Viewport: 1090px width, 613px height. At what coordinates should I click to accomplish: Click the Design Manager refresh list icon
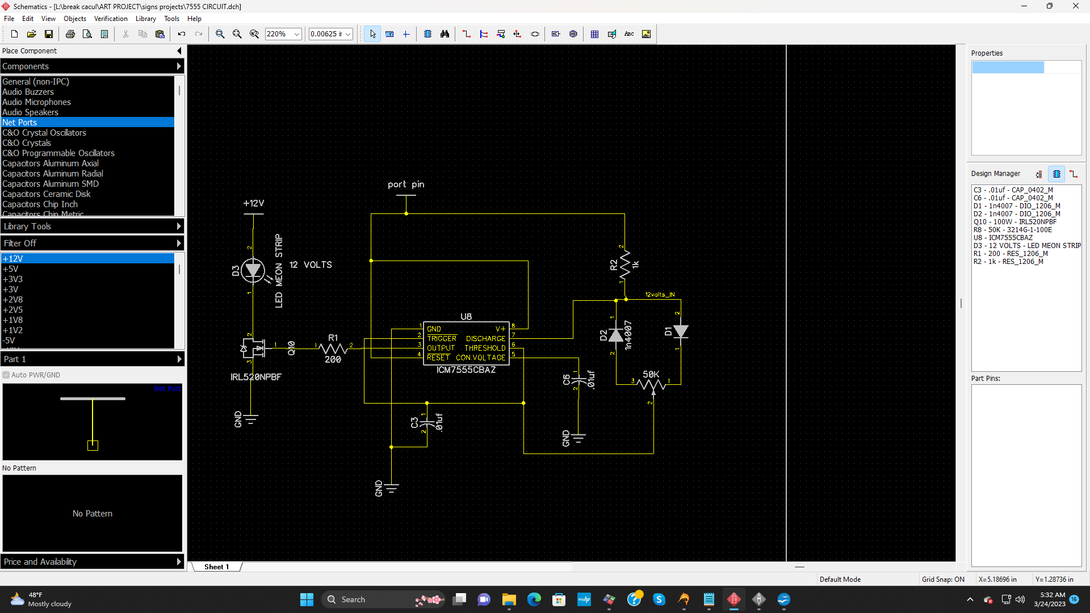click(1039, 174)
